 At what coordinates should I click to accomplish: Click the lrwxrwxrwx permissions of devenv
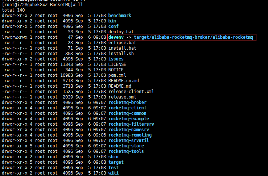point(15,37)
